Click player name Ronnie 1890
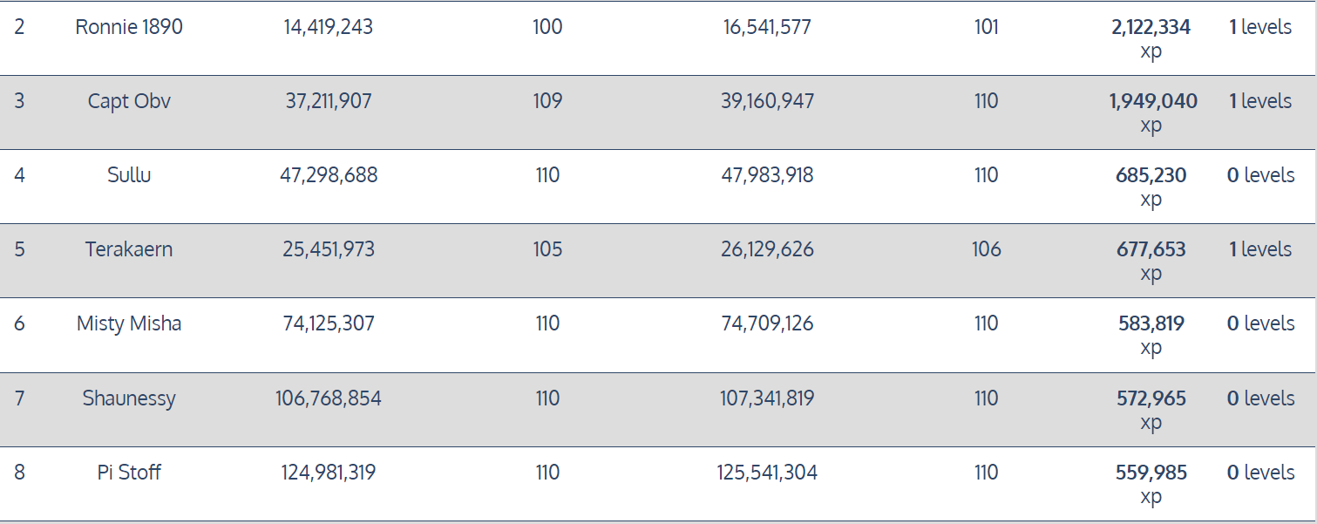This screenshot has height=524, width=1317. coord(129,27)
